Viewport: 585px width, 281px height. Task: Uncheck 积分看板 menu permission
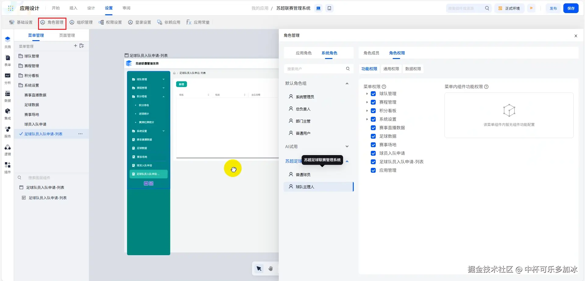click(373, 111)
